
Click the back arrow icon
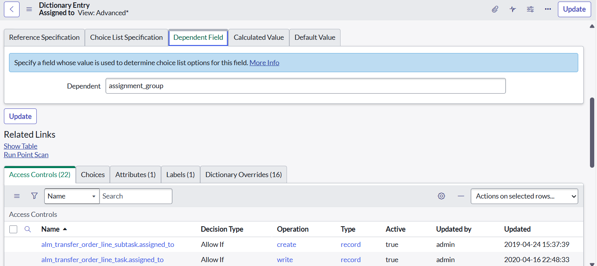(11, 9)
